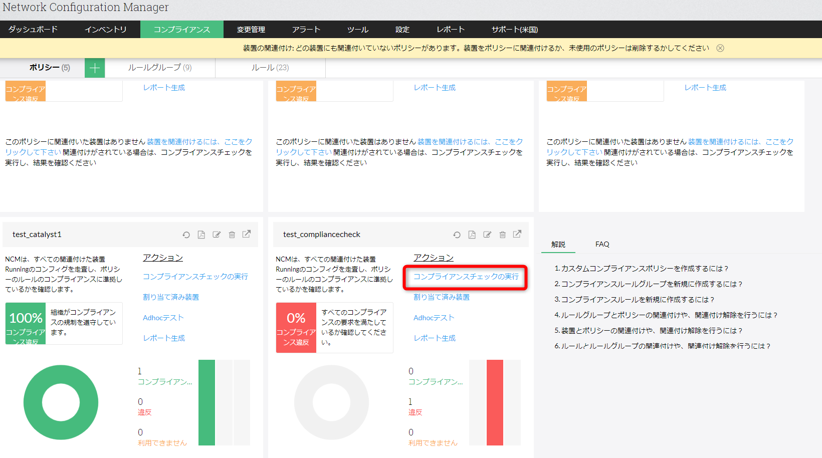Click the 利用できません label under test_compliancecheck
This screenshot has height=458, width=822.
[433, 443]
